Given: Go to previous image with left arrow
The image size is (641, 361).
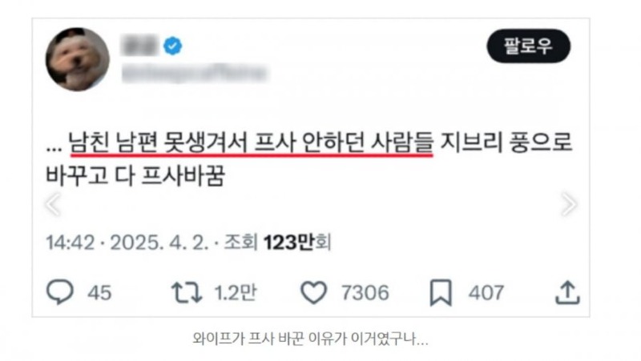Looking at the screenshot, I should point(54,203).
